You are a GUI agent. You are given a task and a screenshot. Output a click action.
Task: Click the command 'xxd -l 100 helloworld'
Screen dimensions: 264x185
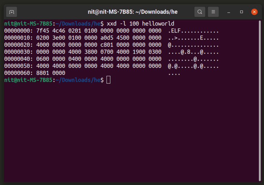pos(140,24)
